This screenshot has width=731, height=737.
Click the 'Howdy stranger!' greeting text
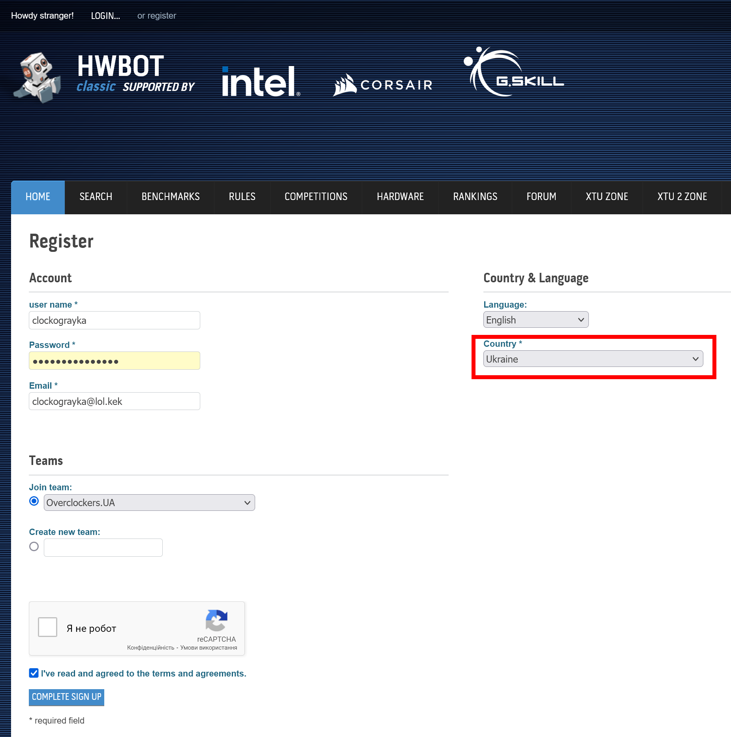tap(42, 16)
